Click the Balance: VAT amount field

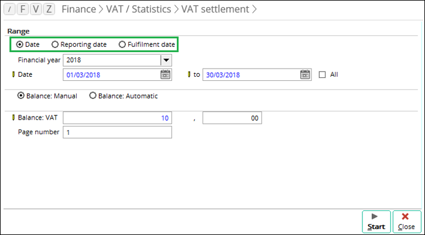[x=117, y=118]
